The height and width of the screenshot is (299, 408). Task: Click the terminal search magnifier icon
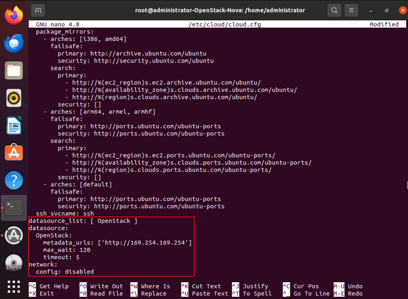[334, 10]
